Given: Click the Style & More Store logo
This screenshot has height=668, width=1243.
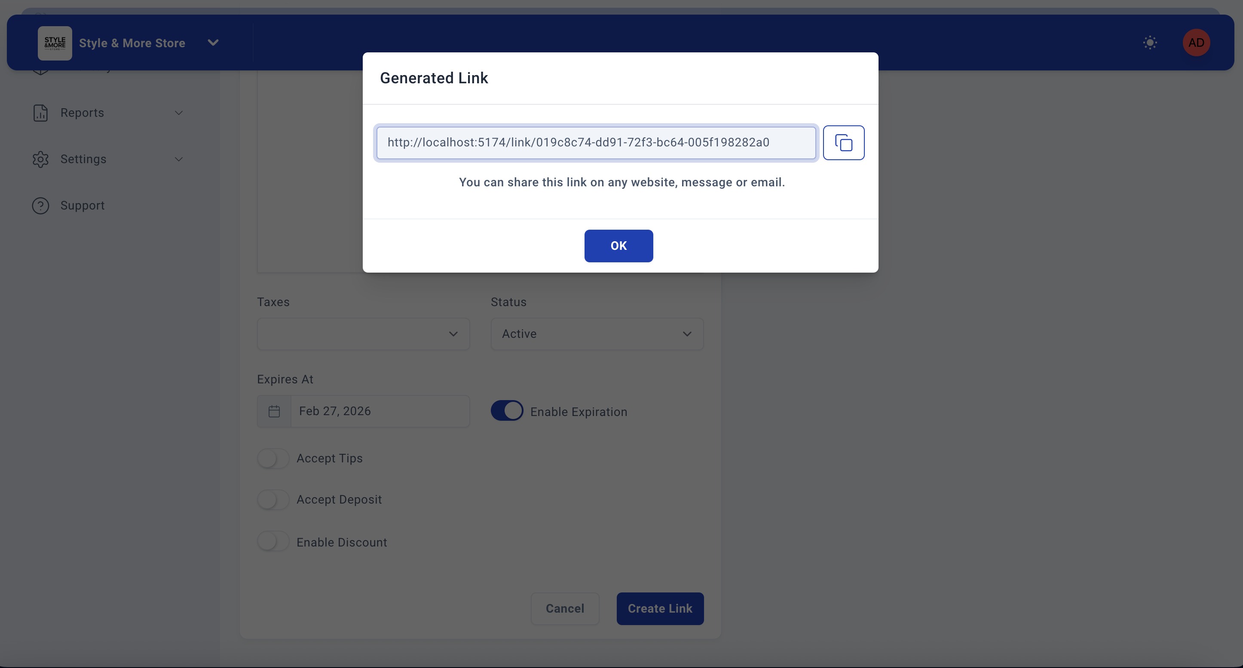Looking at the screenshot, I should click(x=55, y=43).
